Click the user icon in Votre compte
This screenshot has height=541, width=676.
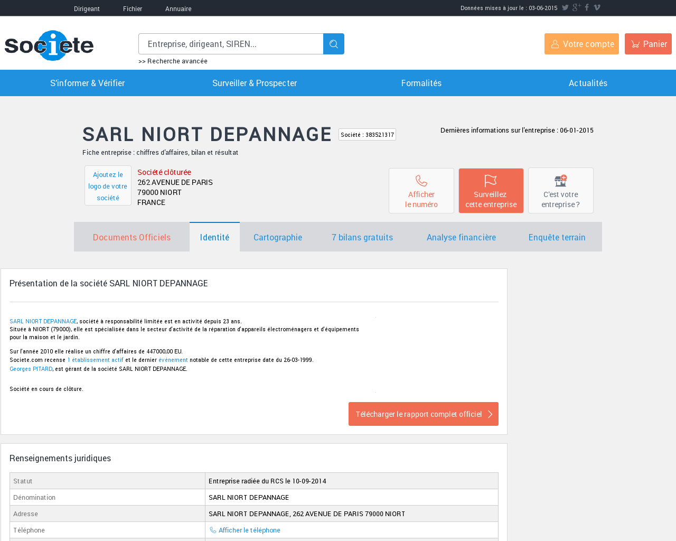point(555,44)
